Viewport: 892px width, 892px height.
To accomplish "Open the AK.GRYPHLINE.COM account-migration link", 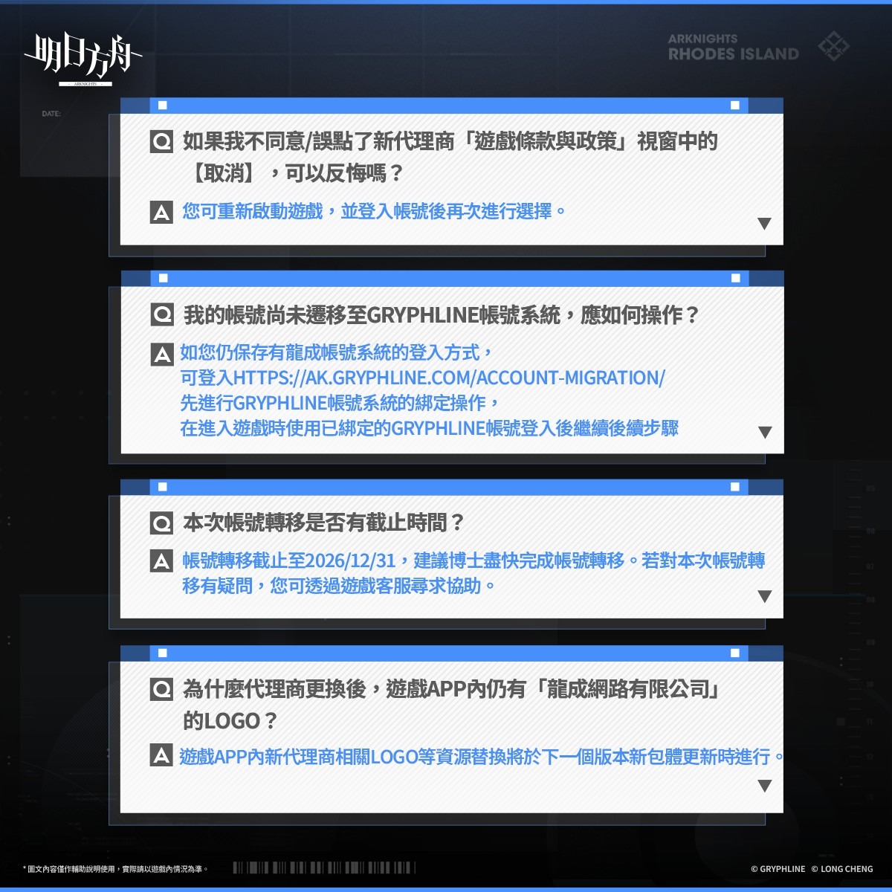I will 422,378.
